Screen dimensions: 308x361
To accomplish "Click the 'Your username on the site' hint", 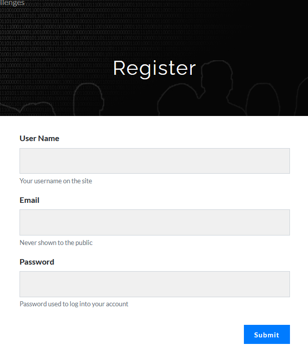I will pos(56,181).
